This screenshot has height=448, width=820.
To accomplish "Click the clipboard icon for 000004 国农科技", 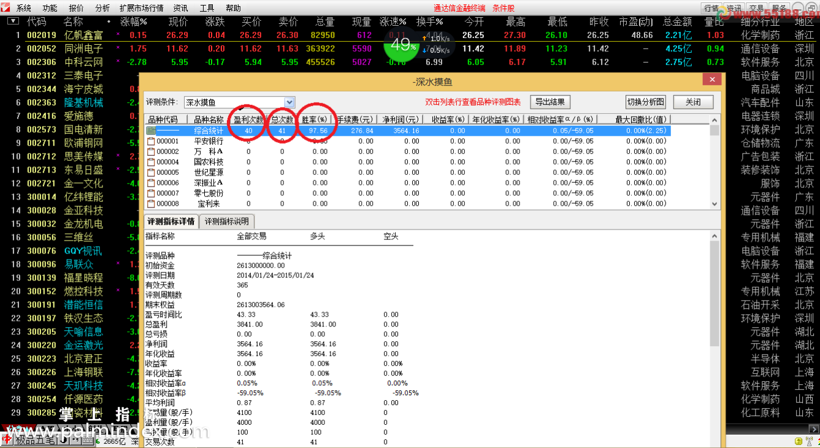I will [151, 162].
